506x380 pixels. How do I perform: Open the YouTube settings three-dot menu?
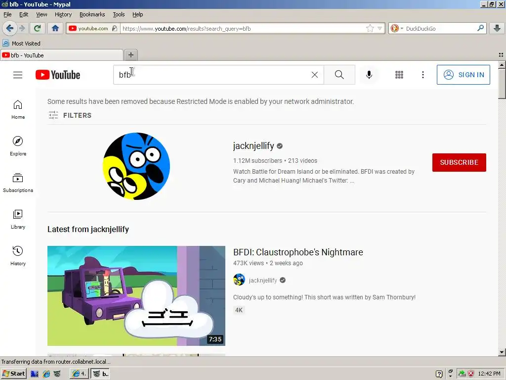(x=423, y=75)
